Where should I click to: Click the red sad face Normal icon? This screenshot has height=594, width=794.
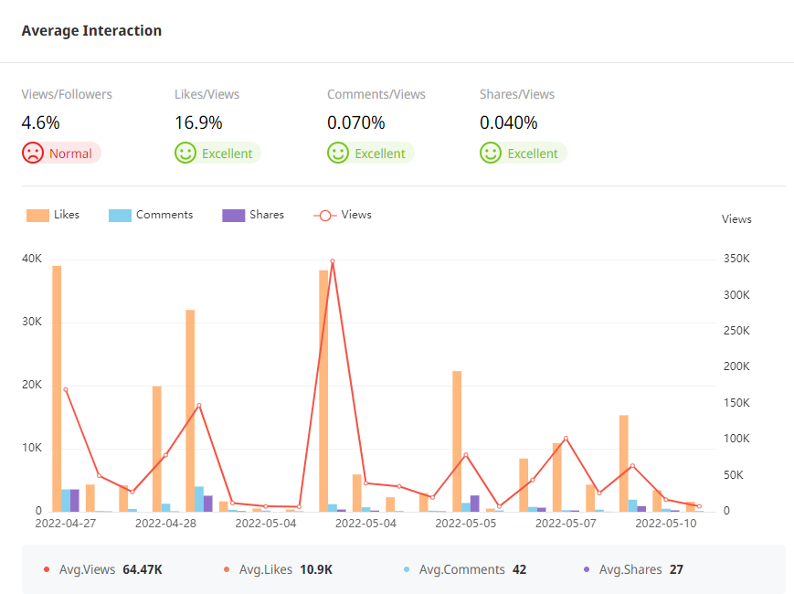coord(33,154)
